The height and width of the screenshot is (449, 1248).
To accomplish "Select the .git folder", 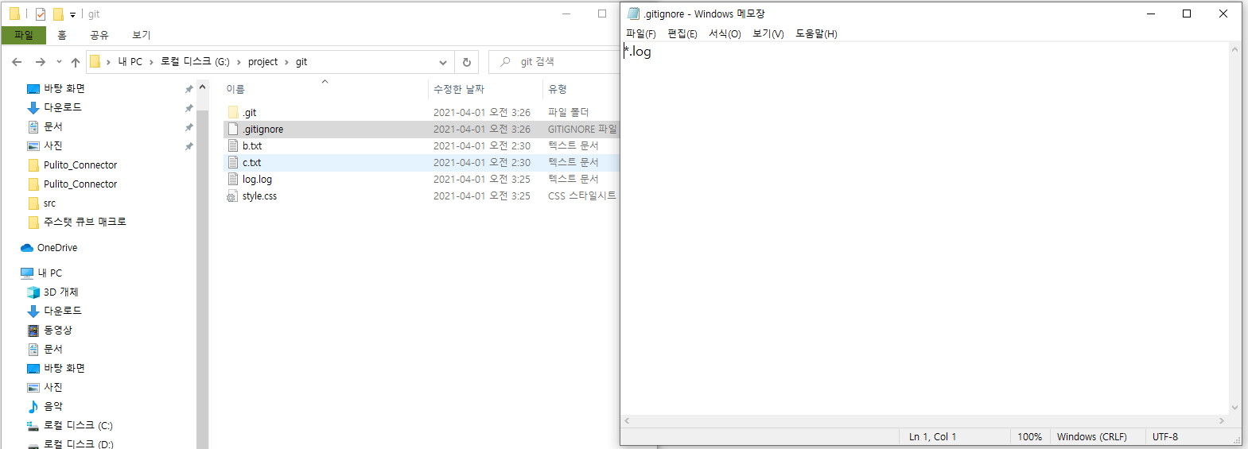I will pos(422,112).
